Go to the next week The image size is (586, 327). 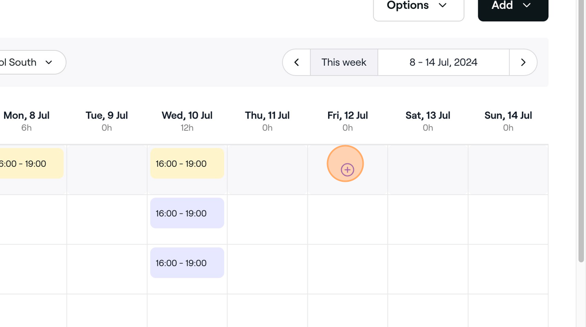523,62
